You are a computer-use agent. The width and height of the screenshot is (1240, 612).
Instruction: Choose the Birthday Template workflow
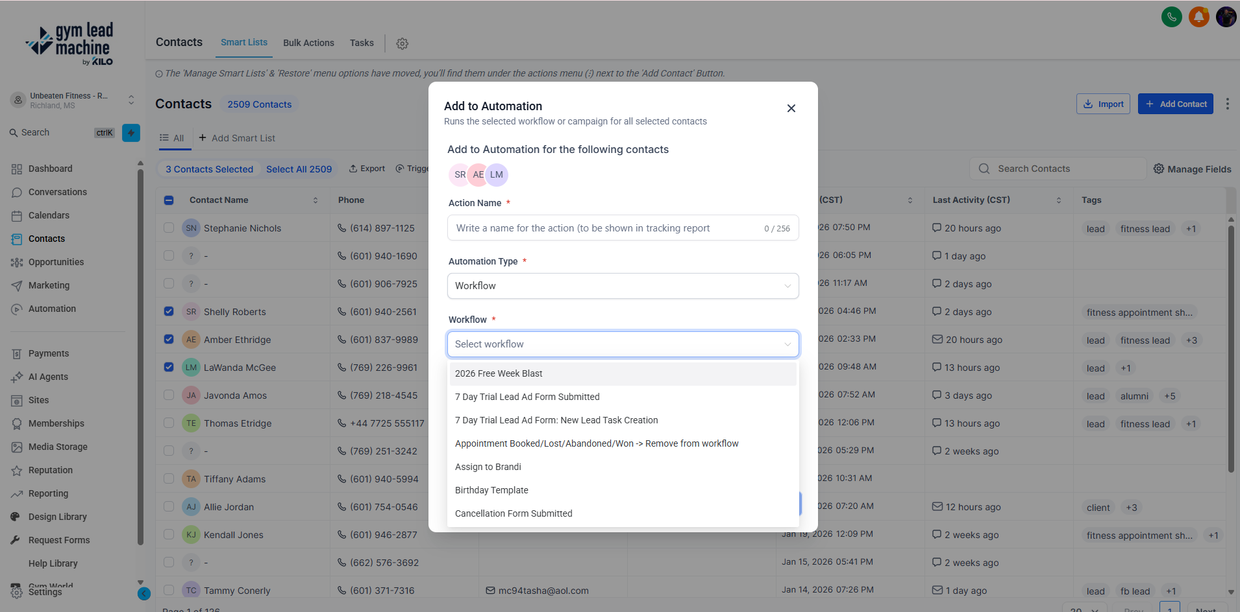click(623, 490)
